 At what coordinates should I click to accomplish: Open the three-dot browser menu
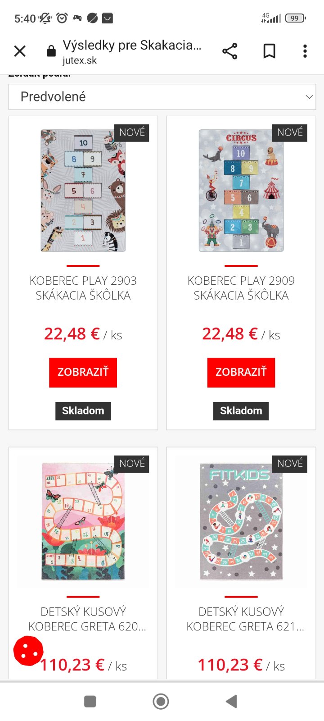(305, 51)
